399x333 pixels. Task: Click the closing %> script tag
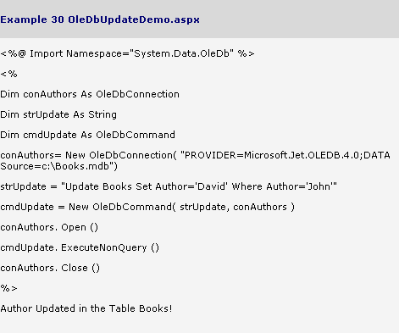click(x=9, y=288)
